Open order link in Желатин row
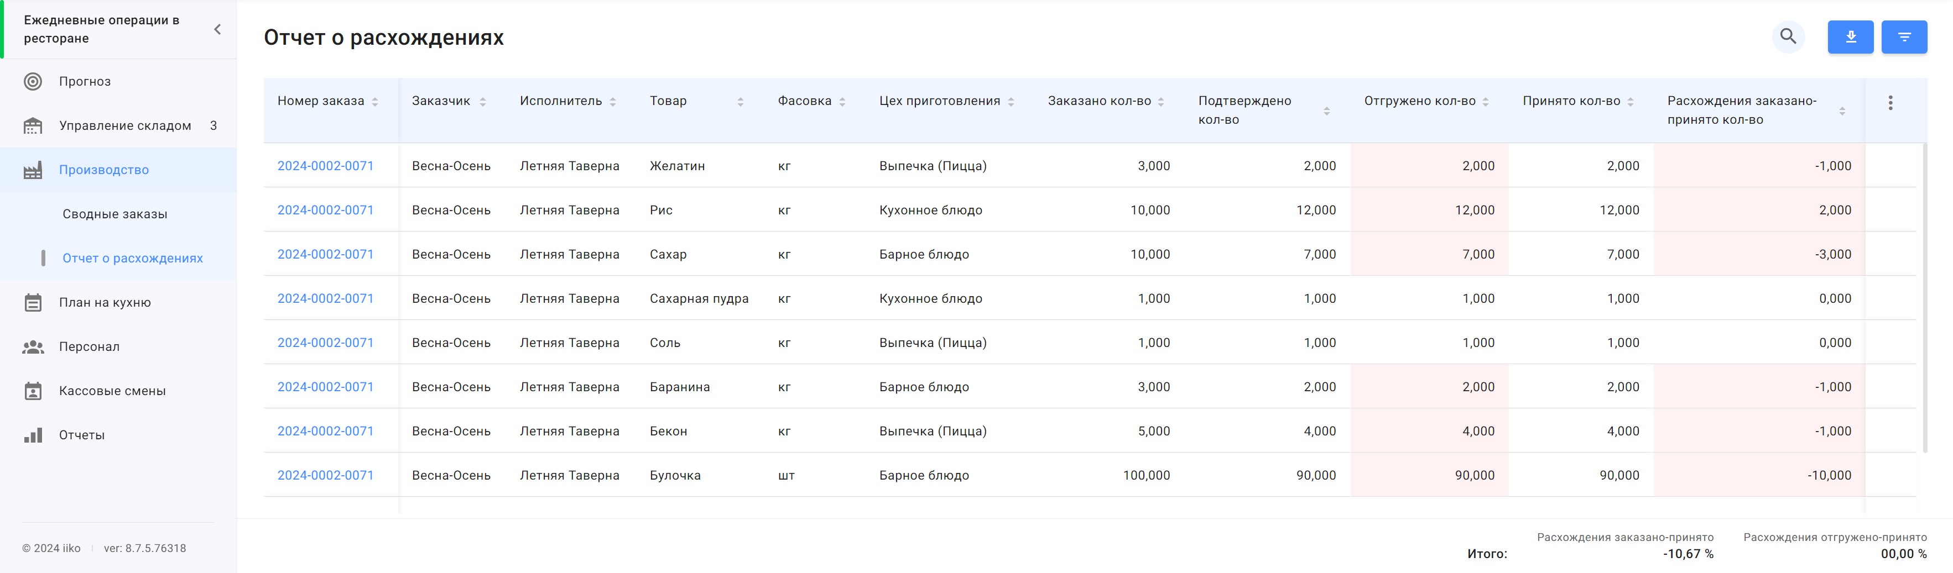 325,166
